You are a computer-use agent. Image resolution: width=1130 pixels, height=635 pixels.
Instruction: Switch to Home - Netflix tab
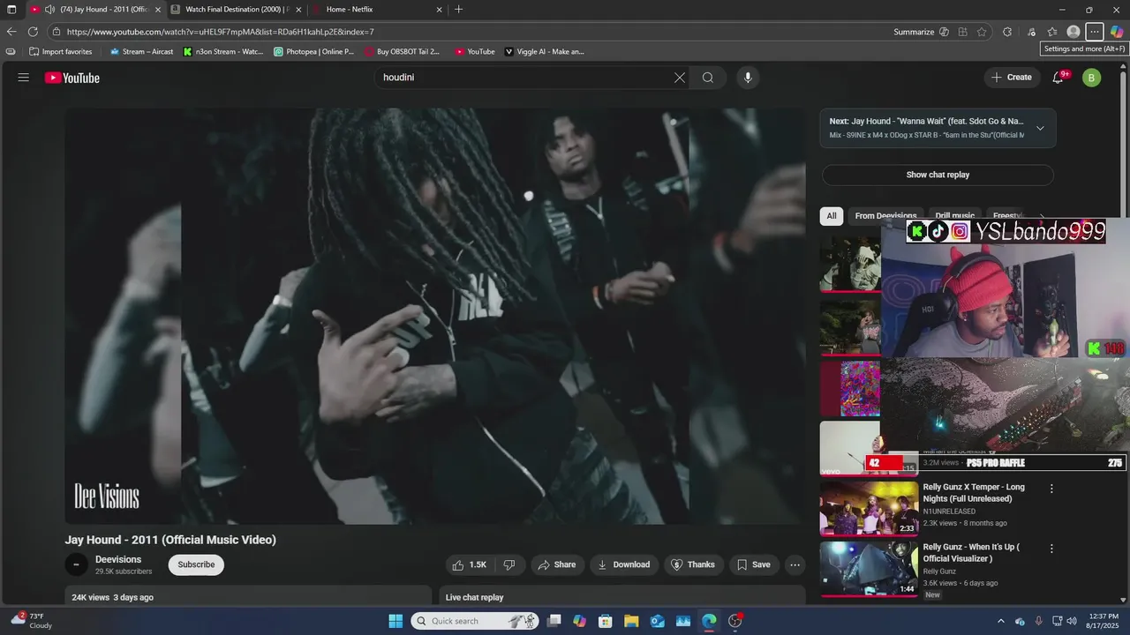(x=376, y=10)
